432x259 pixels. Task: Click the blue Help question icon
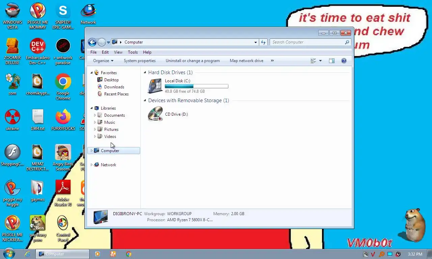point(344,61)
